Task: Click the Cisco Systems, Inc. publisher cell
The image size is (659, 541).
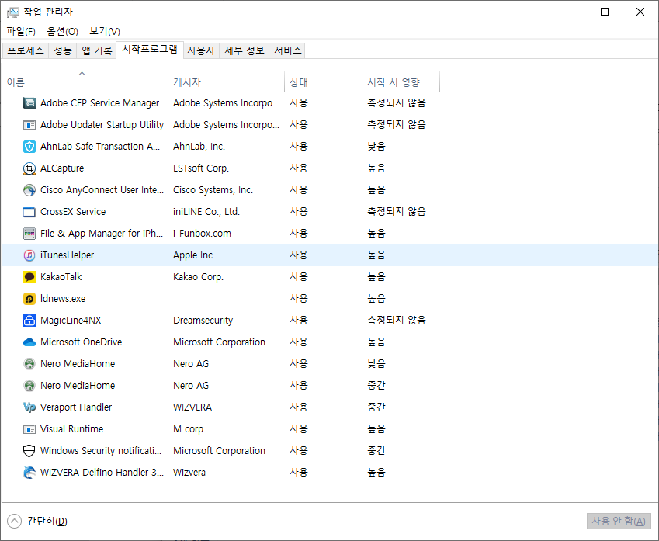Action: tap(213, 190)
